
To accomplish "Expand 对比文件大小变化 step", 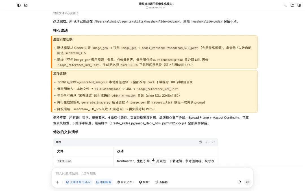I will click(x=66, y=13).
